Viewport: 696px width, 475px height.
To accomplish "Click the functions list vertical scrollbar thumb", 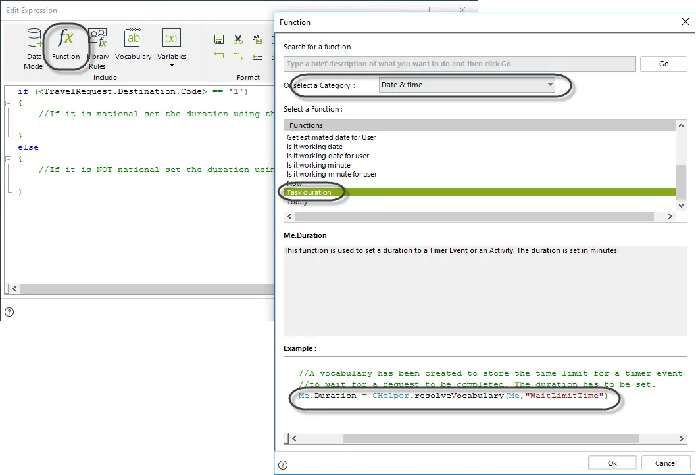I will pyautogui.click(x=681, y=182).
